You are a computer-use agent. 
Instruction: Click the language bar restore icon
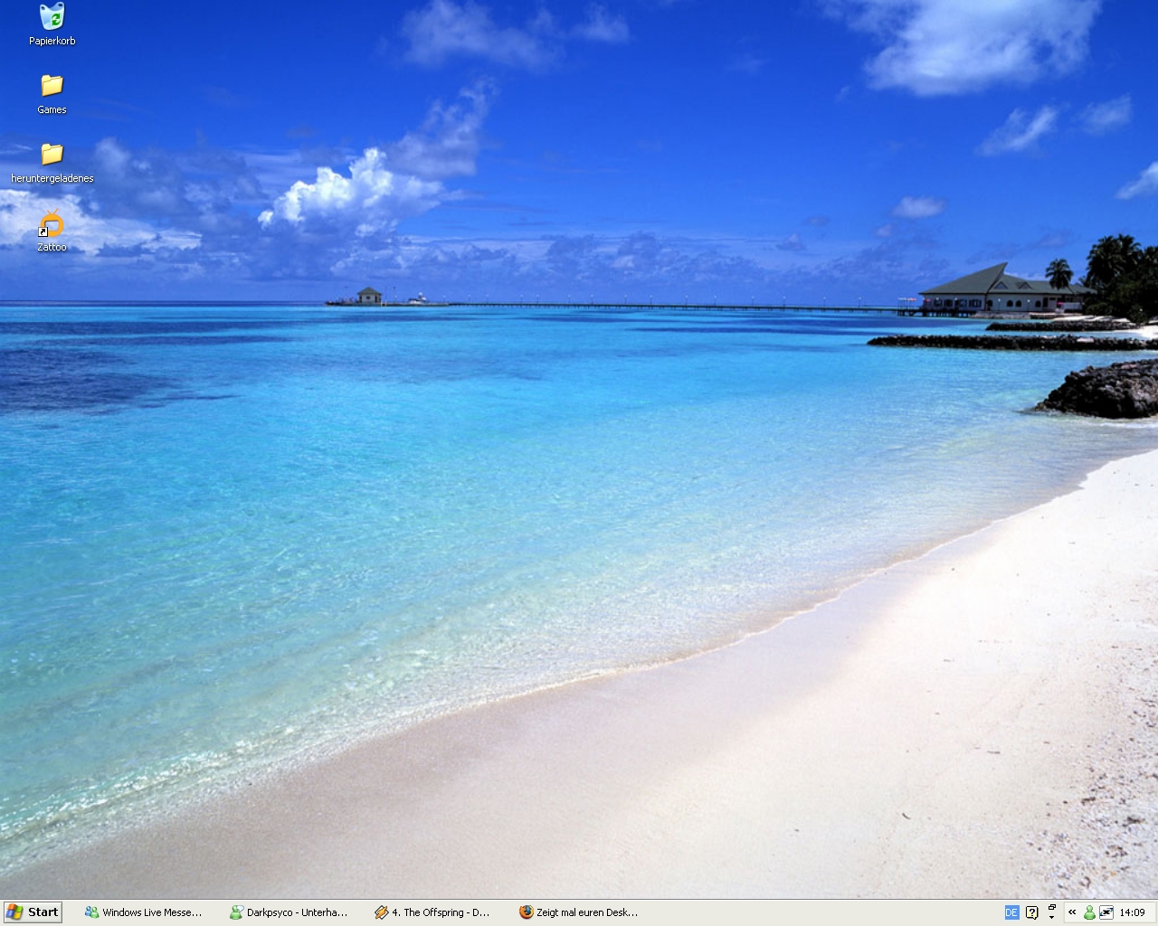coord(1052,907)
